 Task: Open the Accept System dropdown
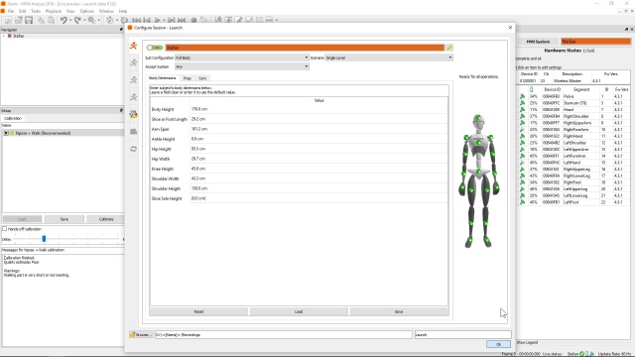tap(242, 66)
